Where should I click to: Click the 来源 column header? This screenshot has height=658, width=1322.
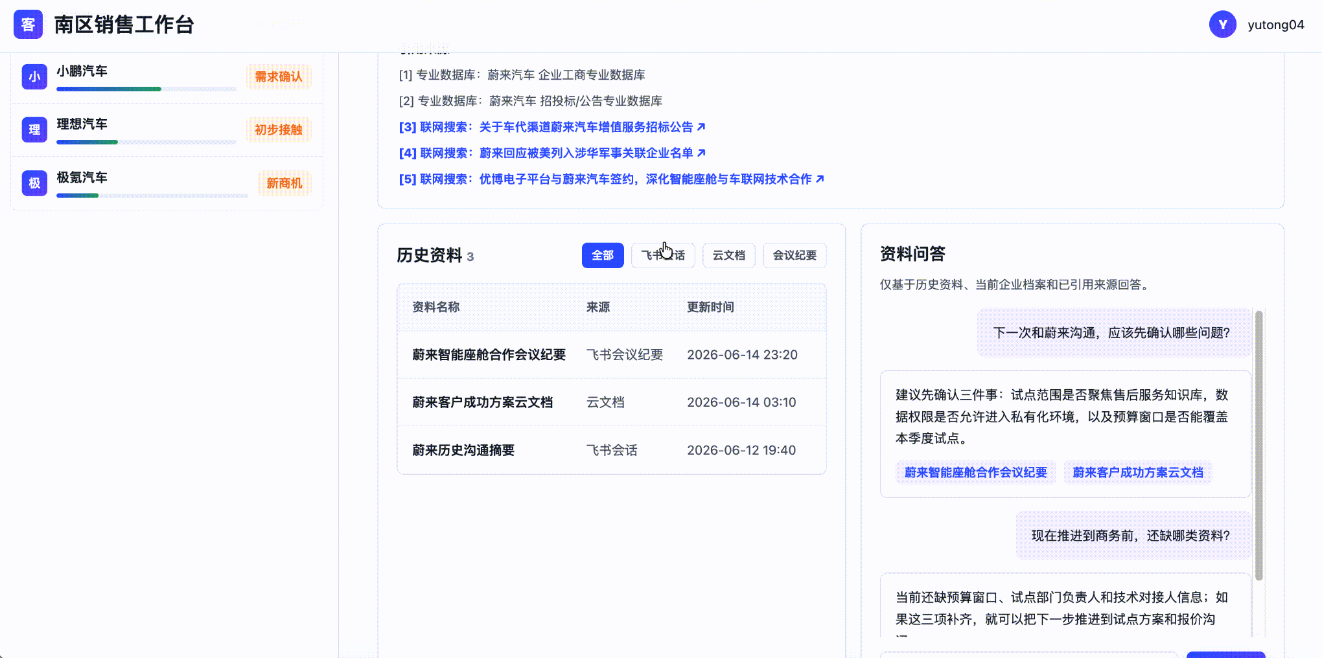tap(598, 307)
